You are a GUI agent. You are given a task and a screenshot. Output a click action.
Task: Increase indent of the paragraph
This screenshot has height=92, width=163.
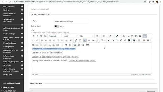59,40
